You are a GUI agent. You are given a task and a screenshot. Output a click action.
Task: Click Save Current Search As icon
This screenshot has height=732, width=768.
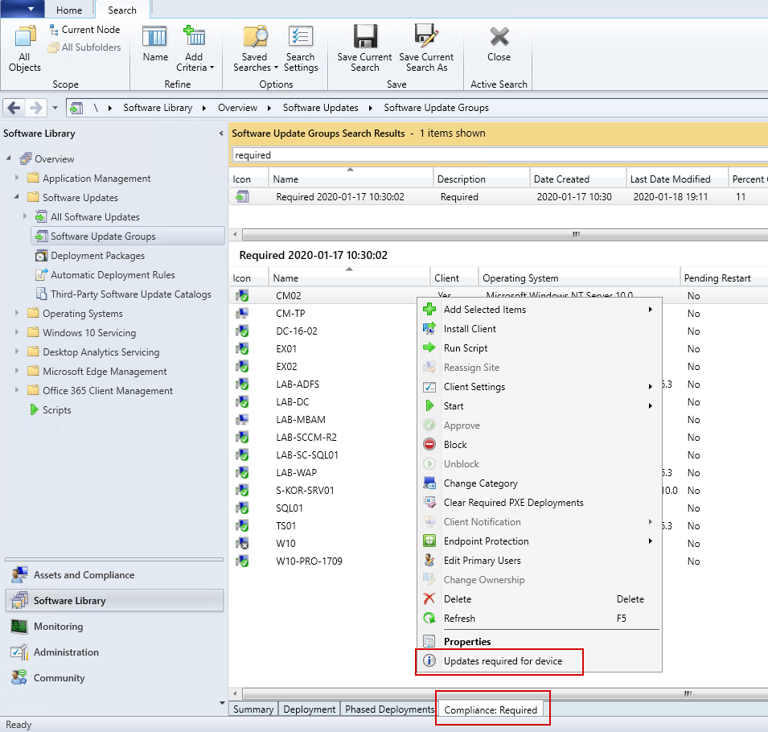click(426, 48)
